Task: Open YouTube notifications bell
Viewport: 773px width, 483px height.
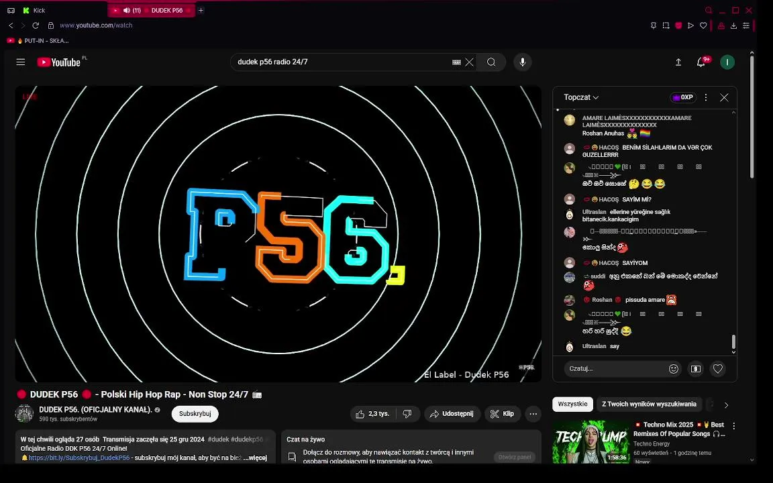Action: (x=701, y=62)
